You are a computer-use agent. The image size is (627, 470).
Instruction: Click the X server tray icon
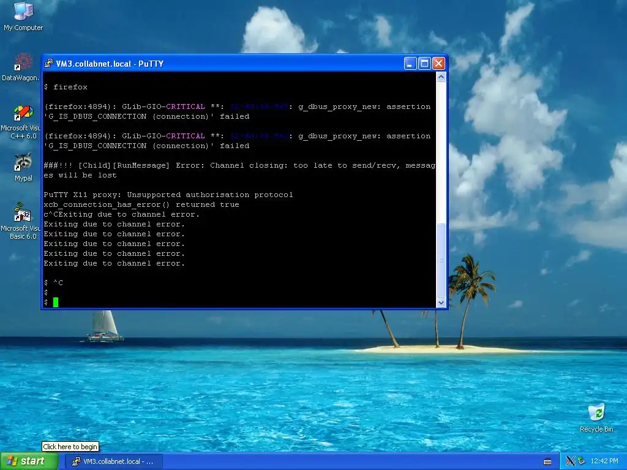click(x=570, y=461)
